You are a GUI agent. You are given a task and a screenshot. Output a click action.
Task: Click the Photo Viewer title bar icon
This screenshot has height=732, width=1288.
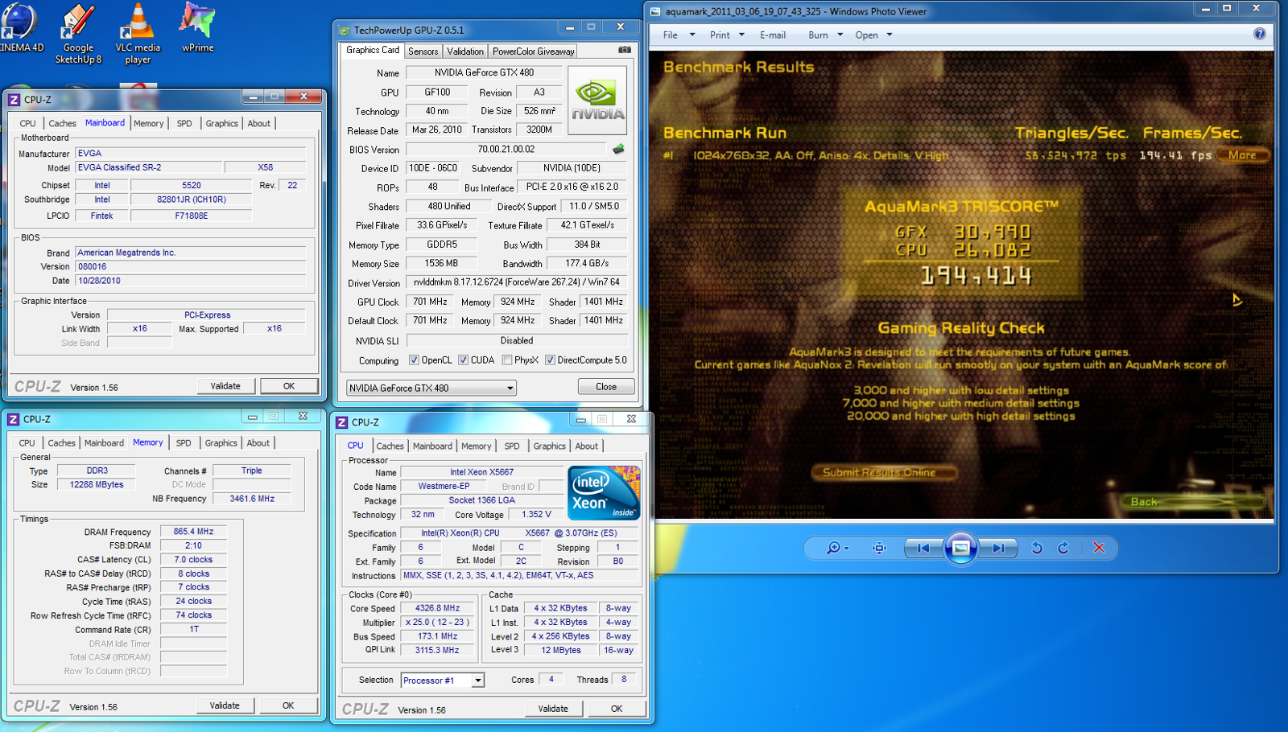coord(655,11)
